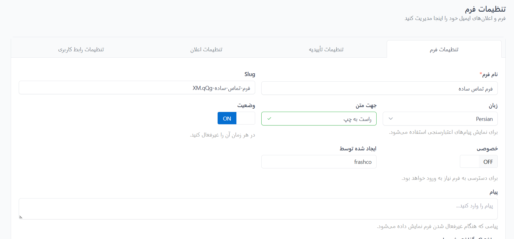Click the resize handle of the پیام textarea

21,217
